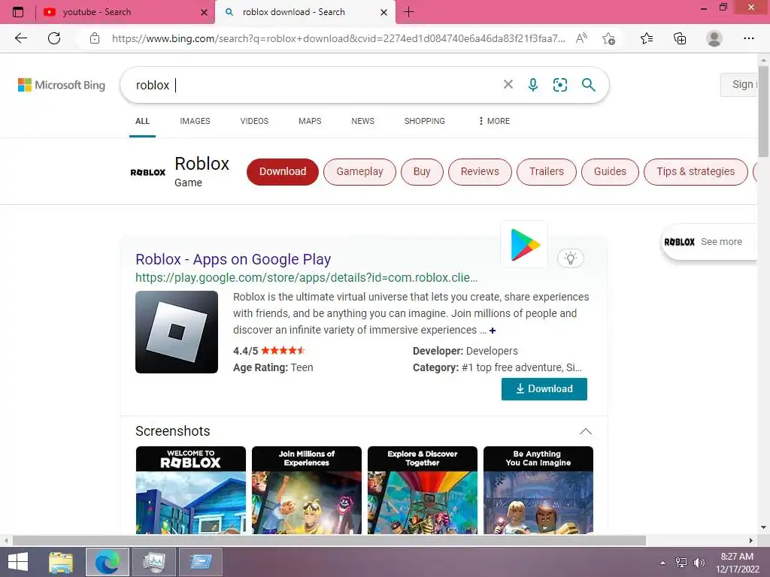The image size is (770, 577).
Task: Show hidden tray icons arrow
Action: pos(663,563)
